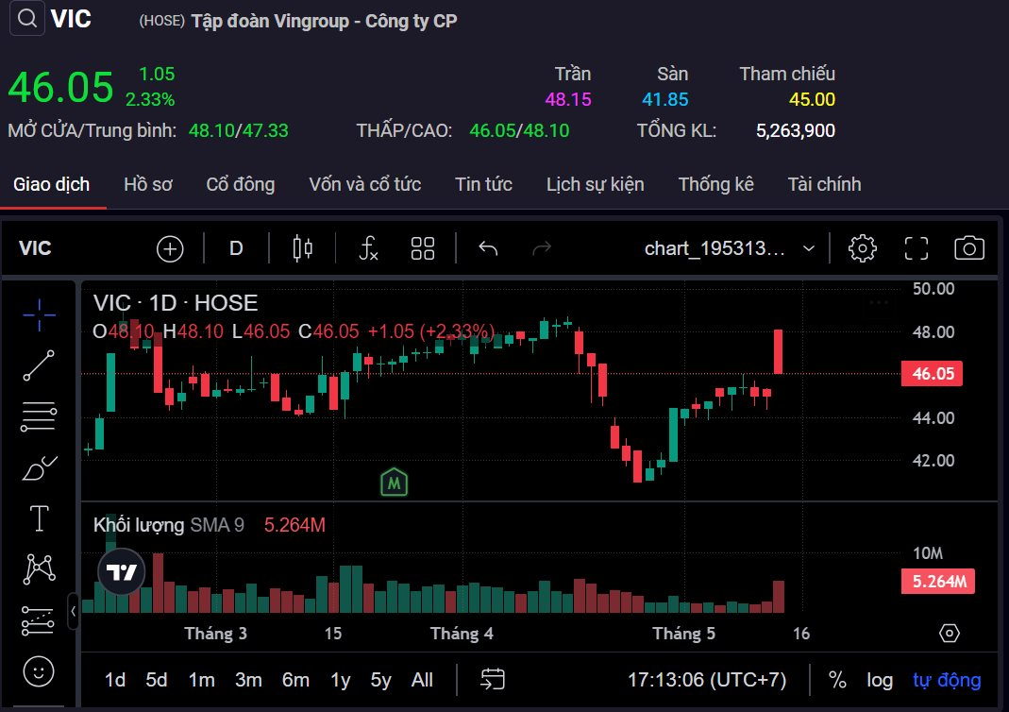Open the Giao dịch tab
Image resolution: width=1009 pixels, height=712 pixels.
(52, 185)
